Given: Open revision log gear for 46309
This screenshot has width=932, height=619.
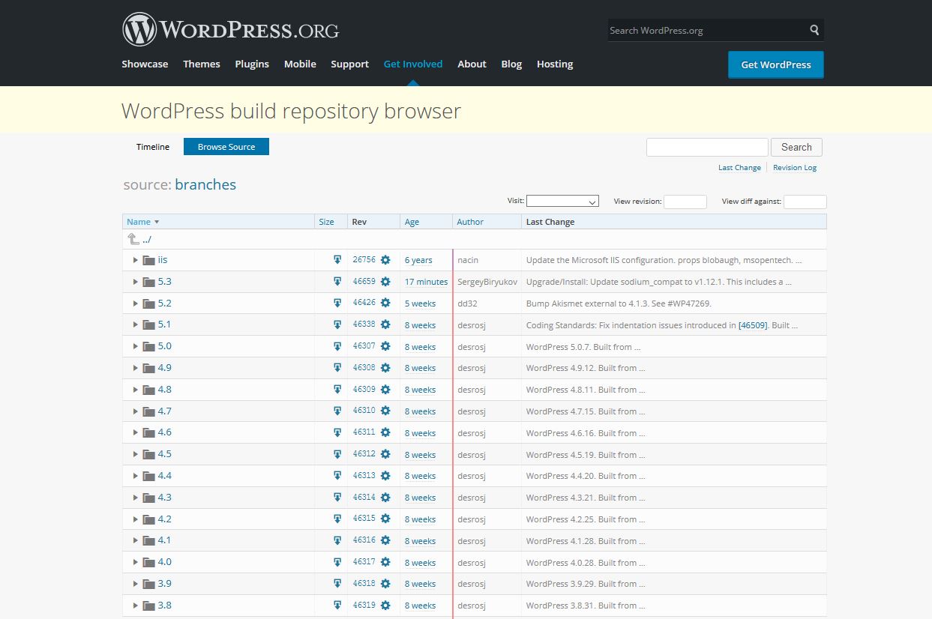Looking at the screenshot, I should pos(385,390).
